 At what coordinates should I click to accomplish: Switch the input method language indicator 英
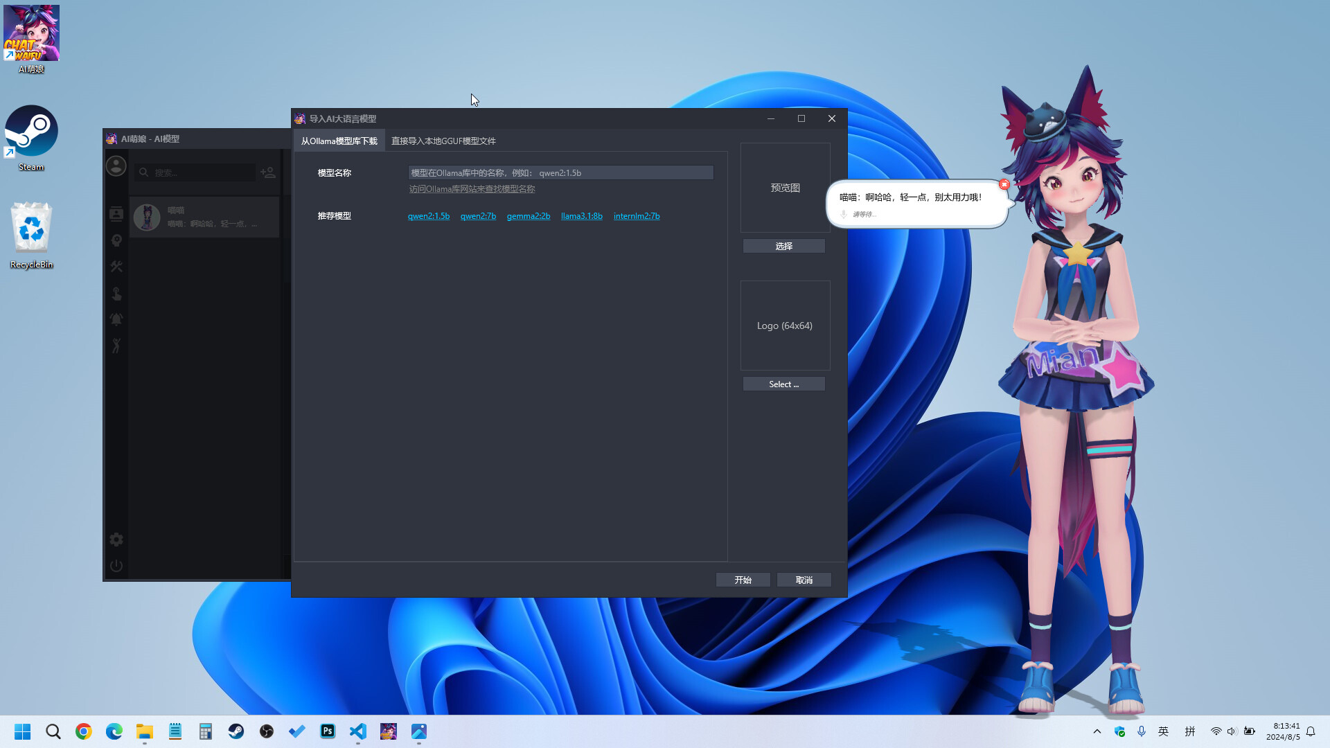click(x=1164, y=731)
